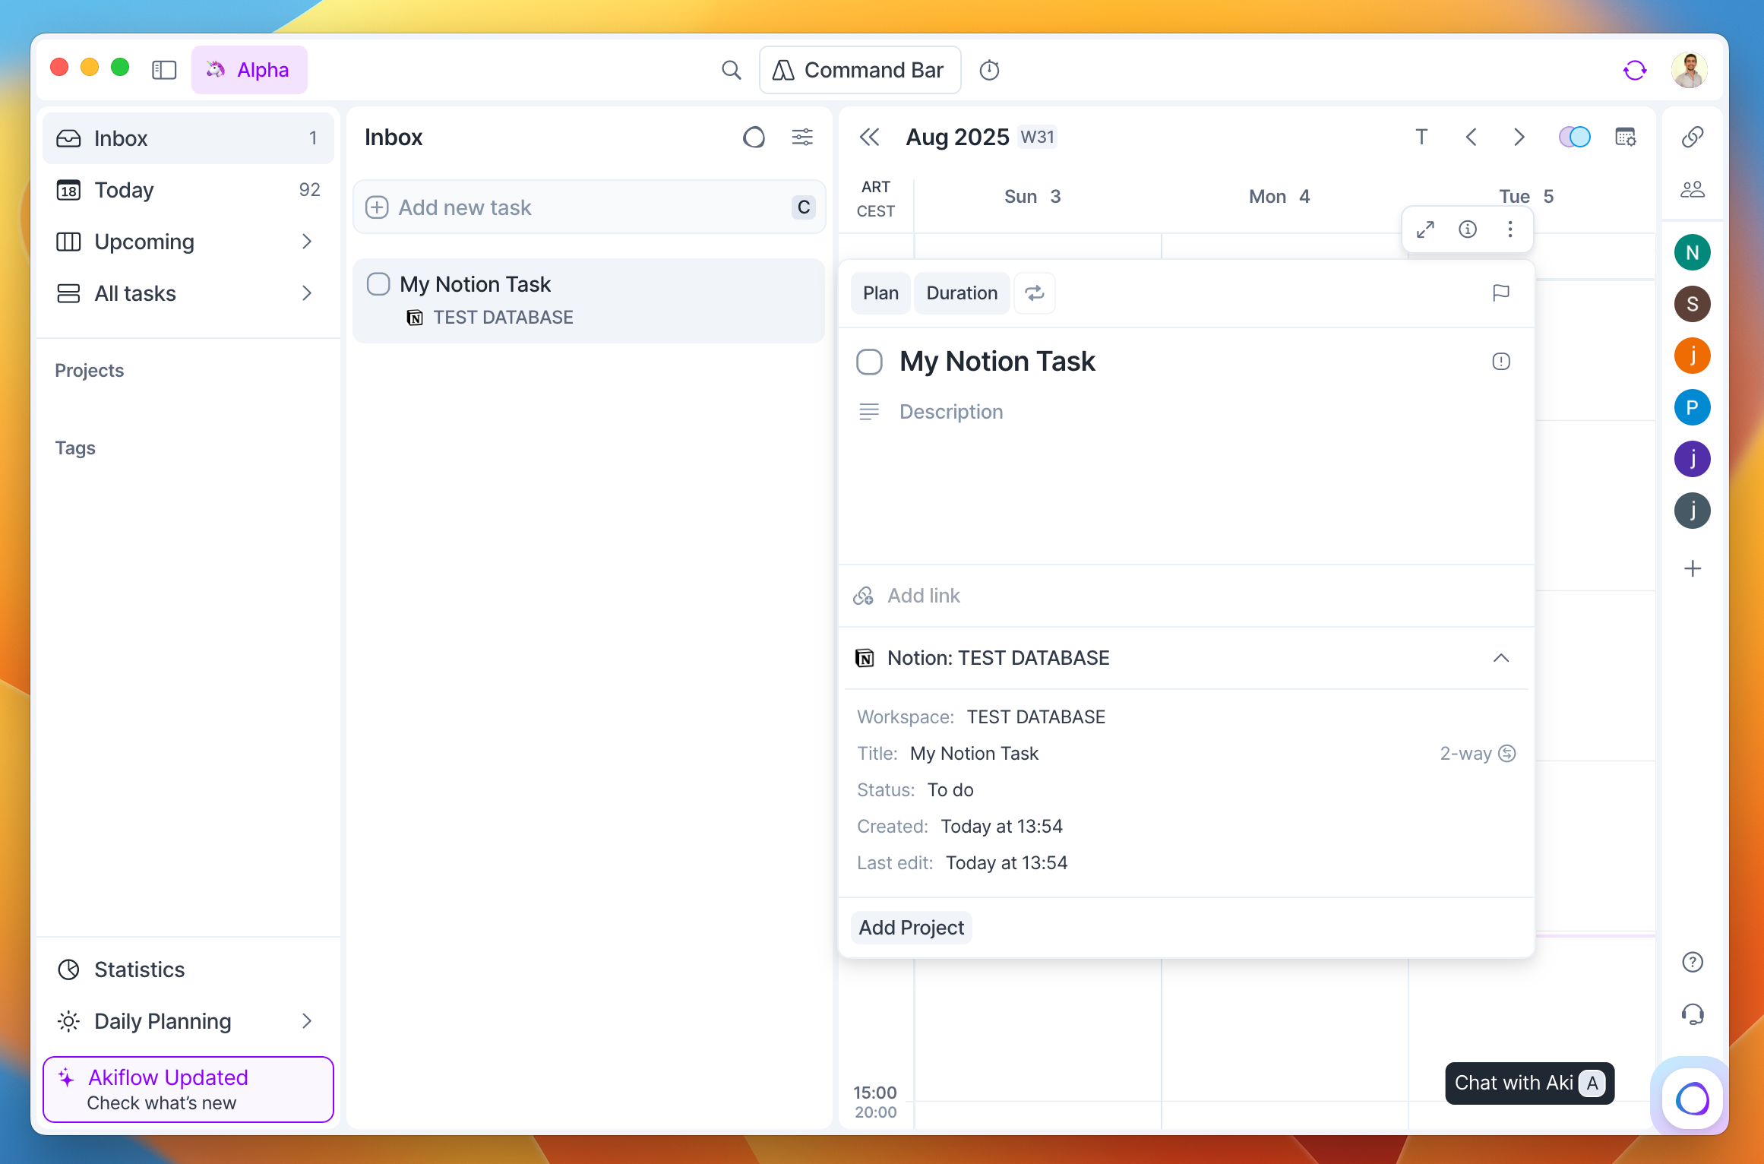
Task: Click the priority flag icon
Action: (x=1500, y=293)
